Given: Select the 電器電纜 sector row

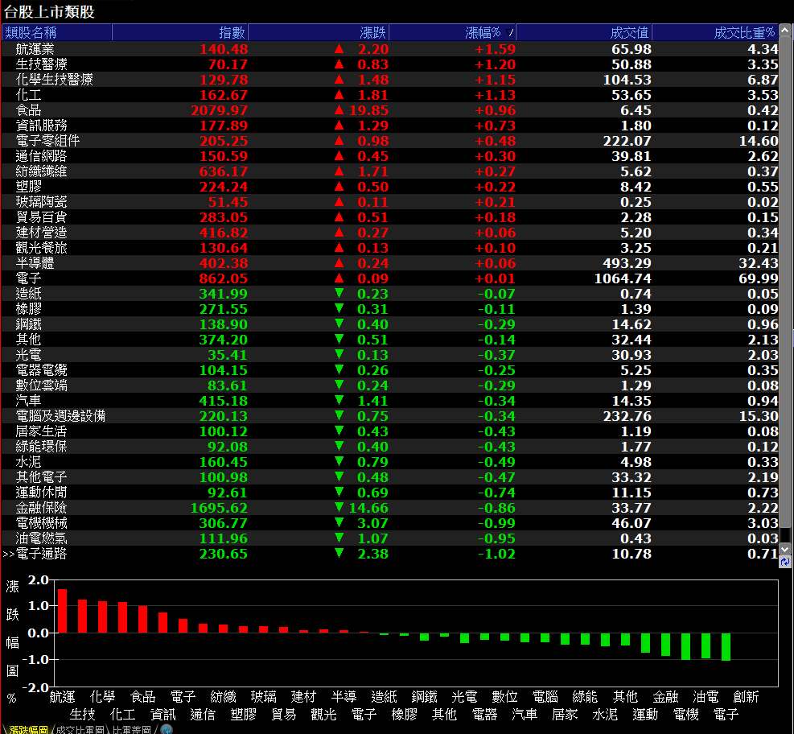Looking at the screenshot, I should [x=390, y=369].
